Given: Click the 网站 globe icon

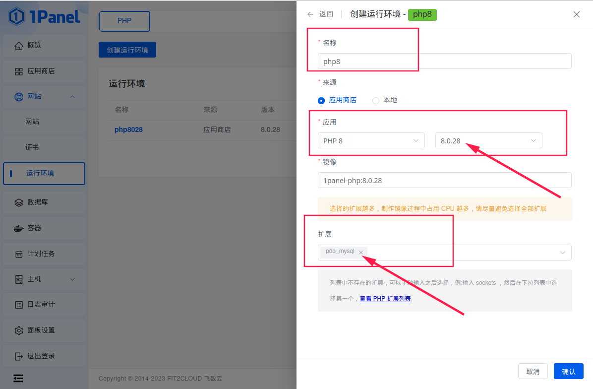Looking at the screenshot, I should 19,97.
